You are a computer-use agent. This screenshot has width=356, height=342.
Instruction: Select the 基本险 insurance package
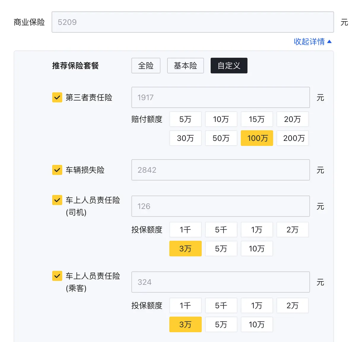point(185,66)
